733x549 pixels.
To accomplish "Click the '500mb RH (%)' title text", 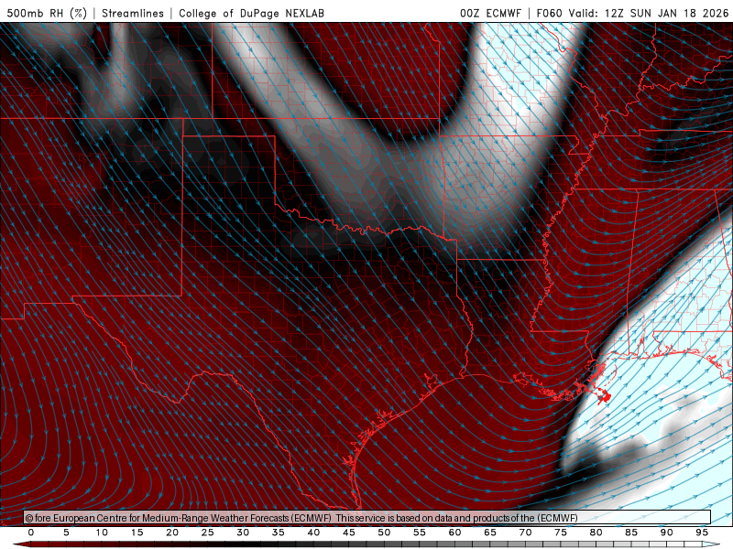I will click(x=48, y=13).
